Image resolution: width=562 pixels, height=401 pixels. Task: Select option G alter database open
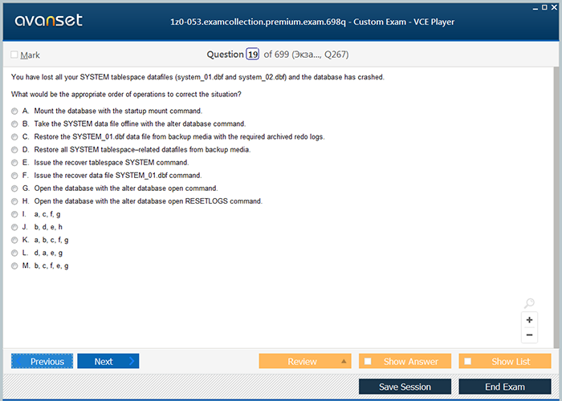[14, 188]
